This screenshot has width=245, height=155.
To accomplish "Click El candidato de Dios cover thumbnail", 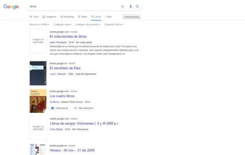I will pos(38,73).
